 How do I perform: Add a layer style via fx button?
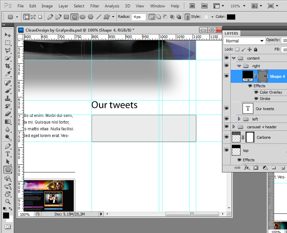(247, 168)
